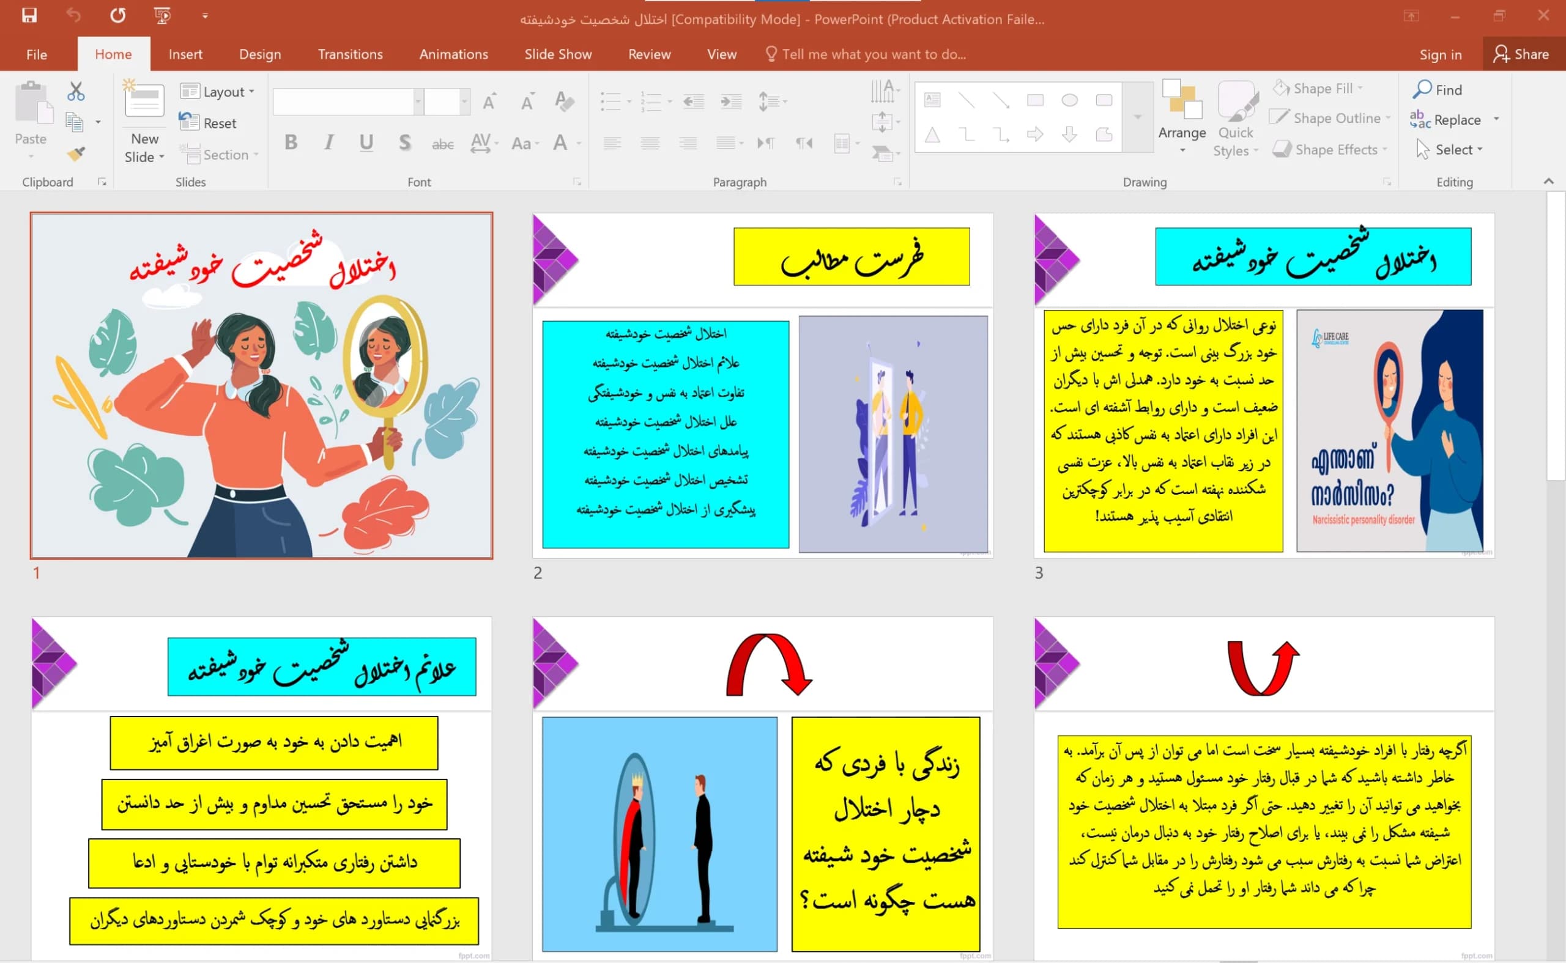Viewport: 1566px width, 963px height.
Task: Expand the Section dropdown
Action: pos(218,154)
